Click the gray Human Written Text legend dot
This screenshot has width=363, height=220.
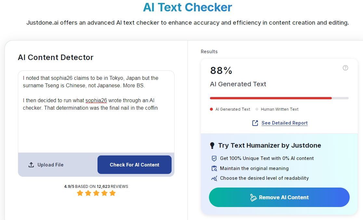(257, 109)
